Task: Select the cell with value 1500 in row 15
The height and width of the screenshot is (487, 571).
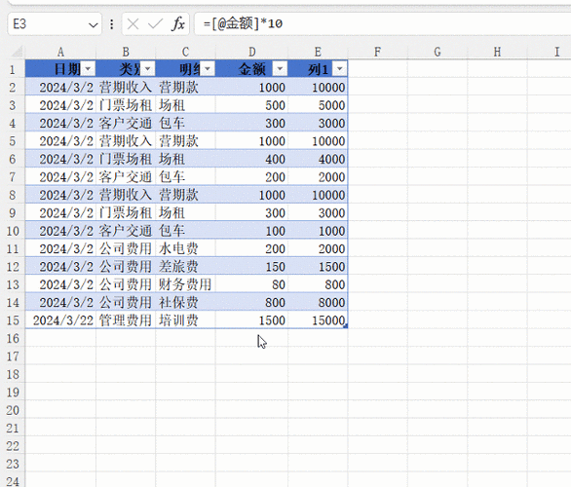Action: pos(251,320)
